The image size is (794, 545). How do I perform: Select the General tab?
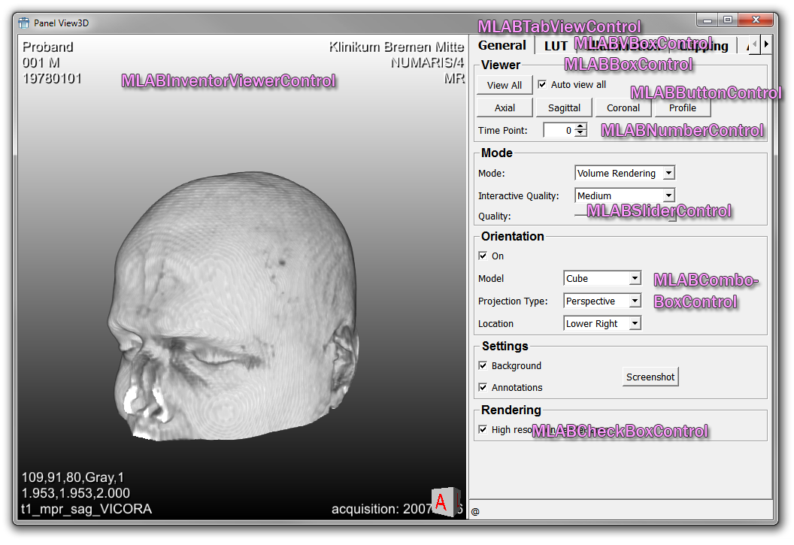pyautogui.click(x=502, y=45)
